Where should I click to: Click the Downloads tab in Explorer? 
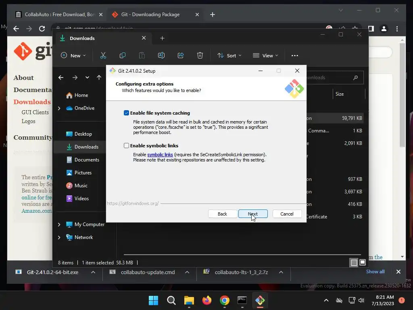[103, 38]
